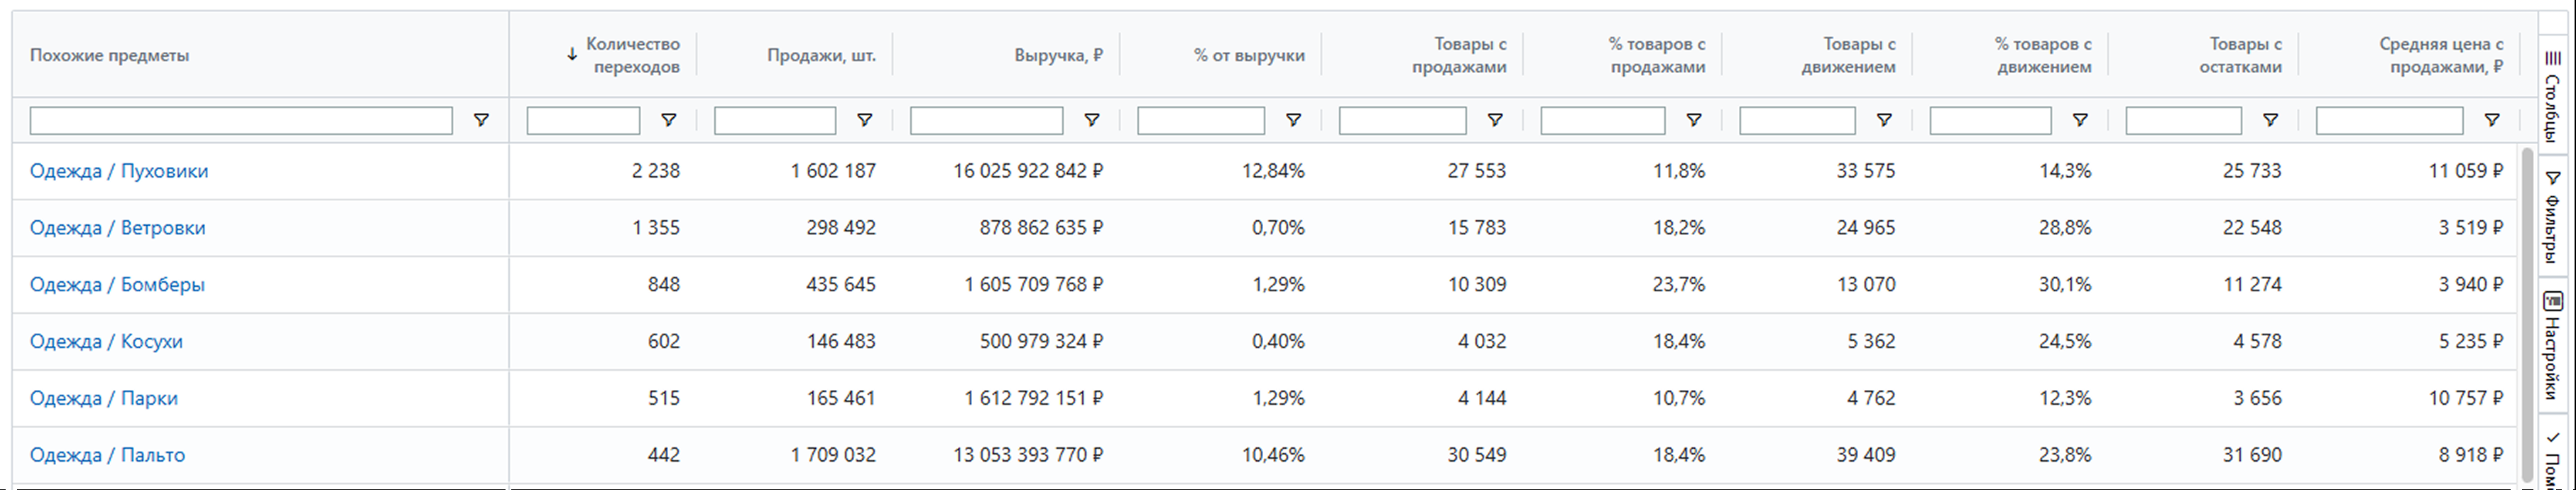2576x490 pixels.
Task: Open Одежда / Пуховики category link
Action: point(119,171)
